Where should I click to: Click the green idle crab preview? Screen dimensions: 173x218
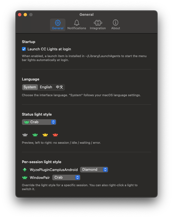coord(35,135)
